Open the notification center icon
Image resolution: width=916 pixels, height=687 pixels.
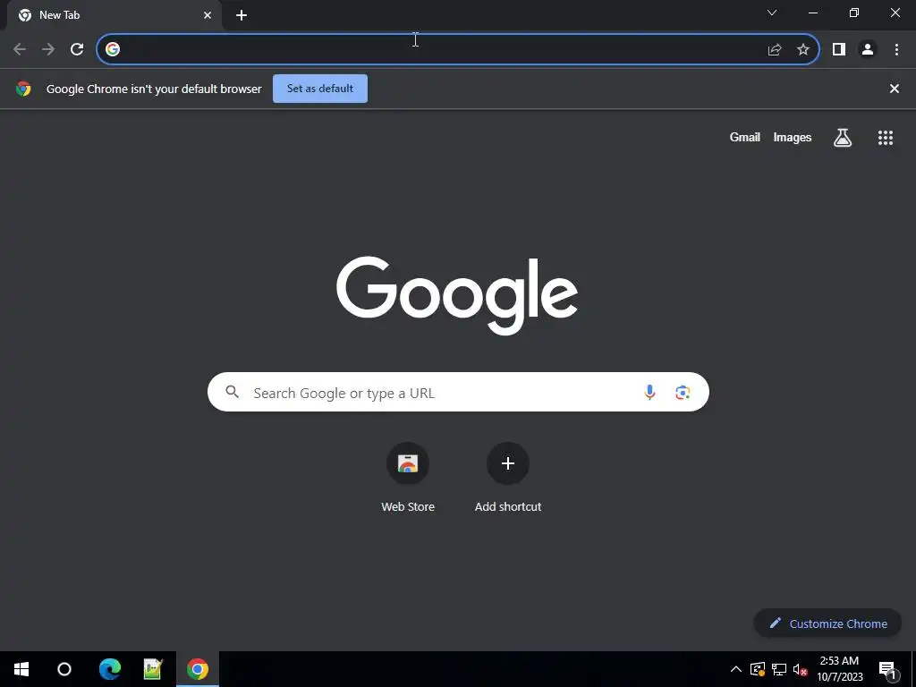coord(887,669)
